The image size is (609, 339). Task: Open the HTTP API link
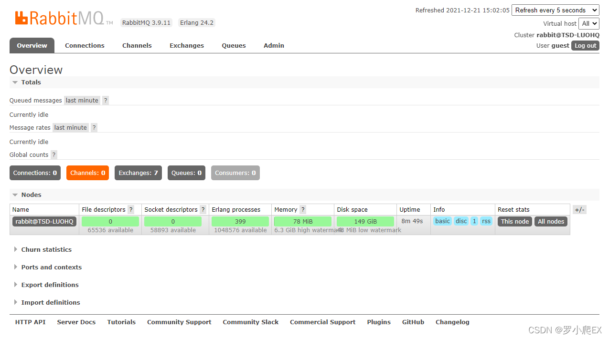31,322
